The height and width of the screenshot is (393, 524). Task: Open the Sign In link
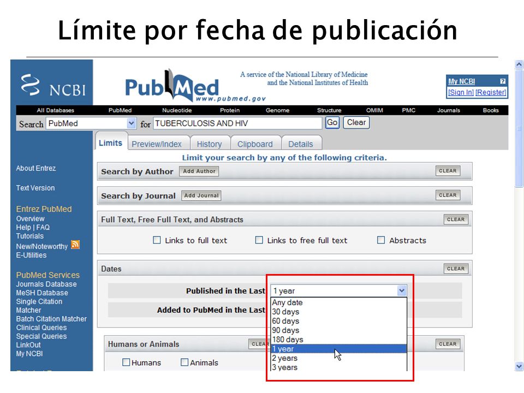click(x=461, y=92)
